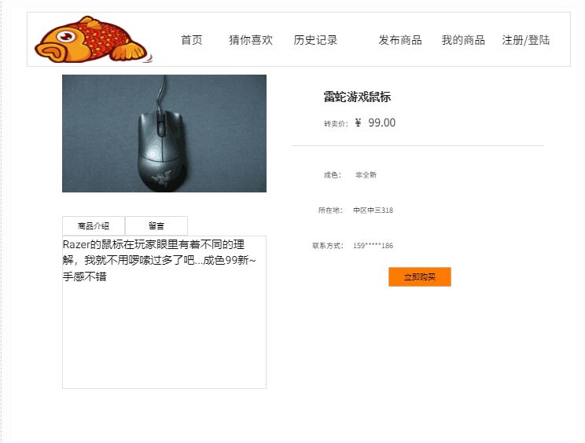Open 发布商品 to post an item

(x=400, y=40)
